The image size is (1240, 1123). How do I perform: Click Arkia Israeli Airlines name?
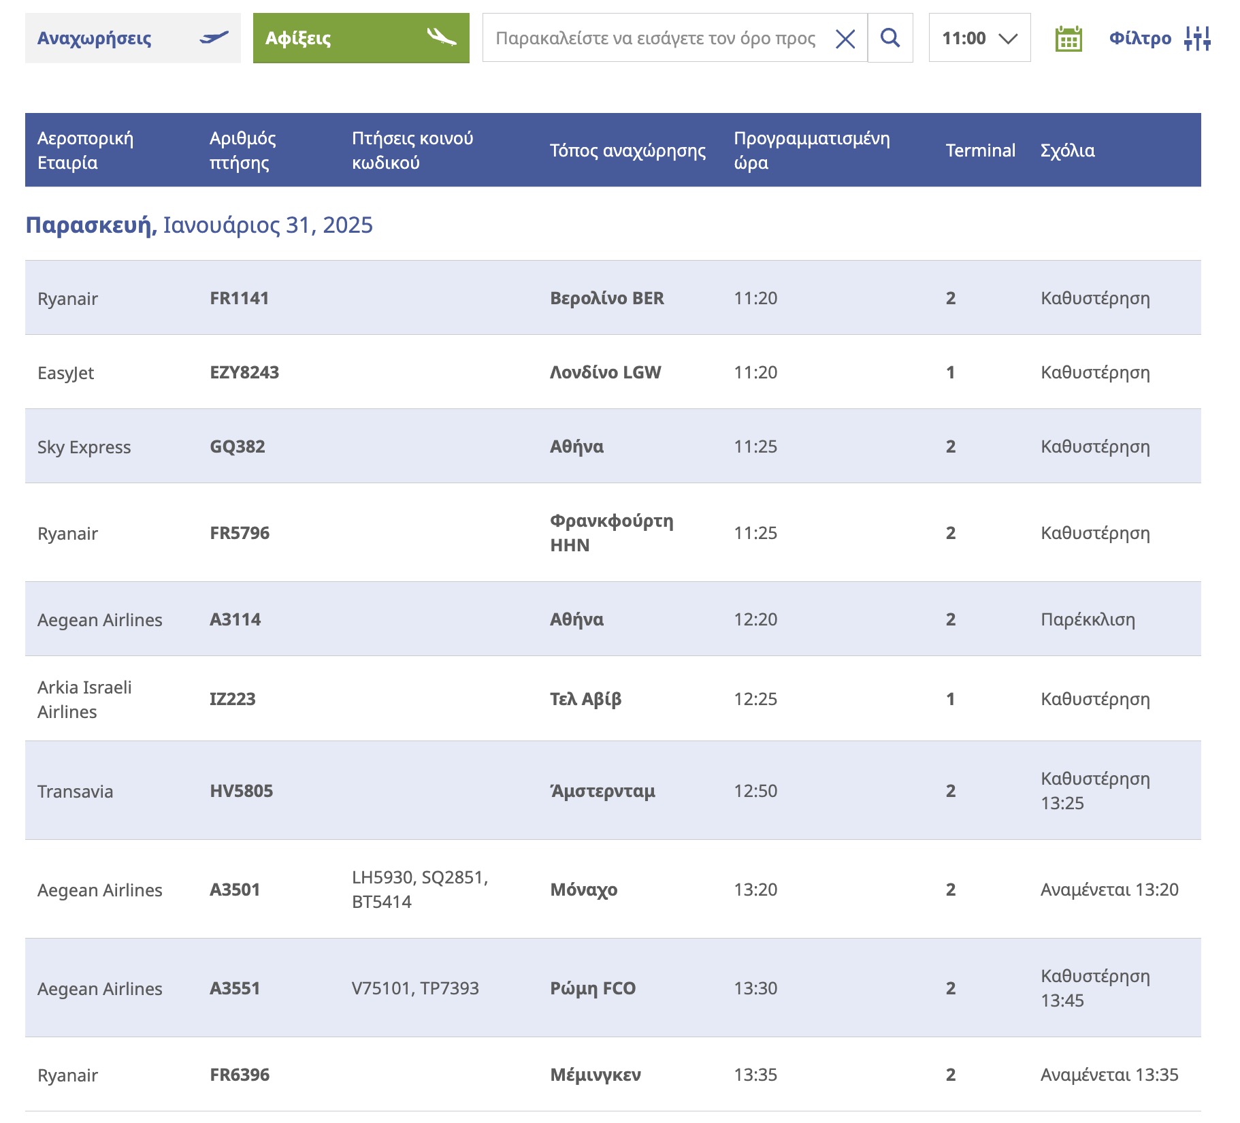[x=85, y=699]
